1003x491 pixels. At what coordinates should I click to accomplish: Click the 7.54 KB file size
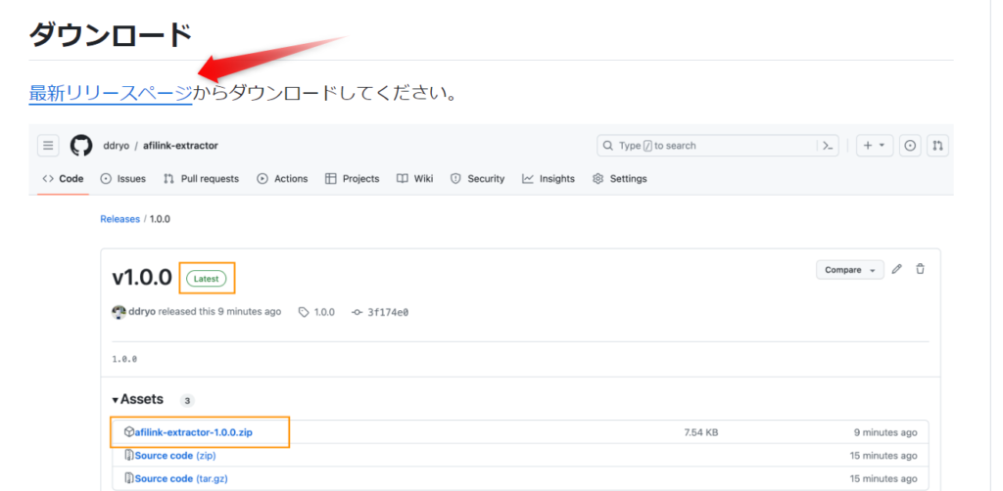pyautogui.click(x=701, y=432)
